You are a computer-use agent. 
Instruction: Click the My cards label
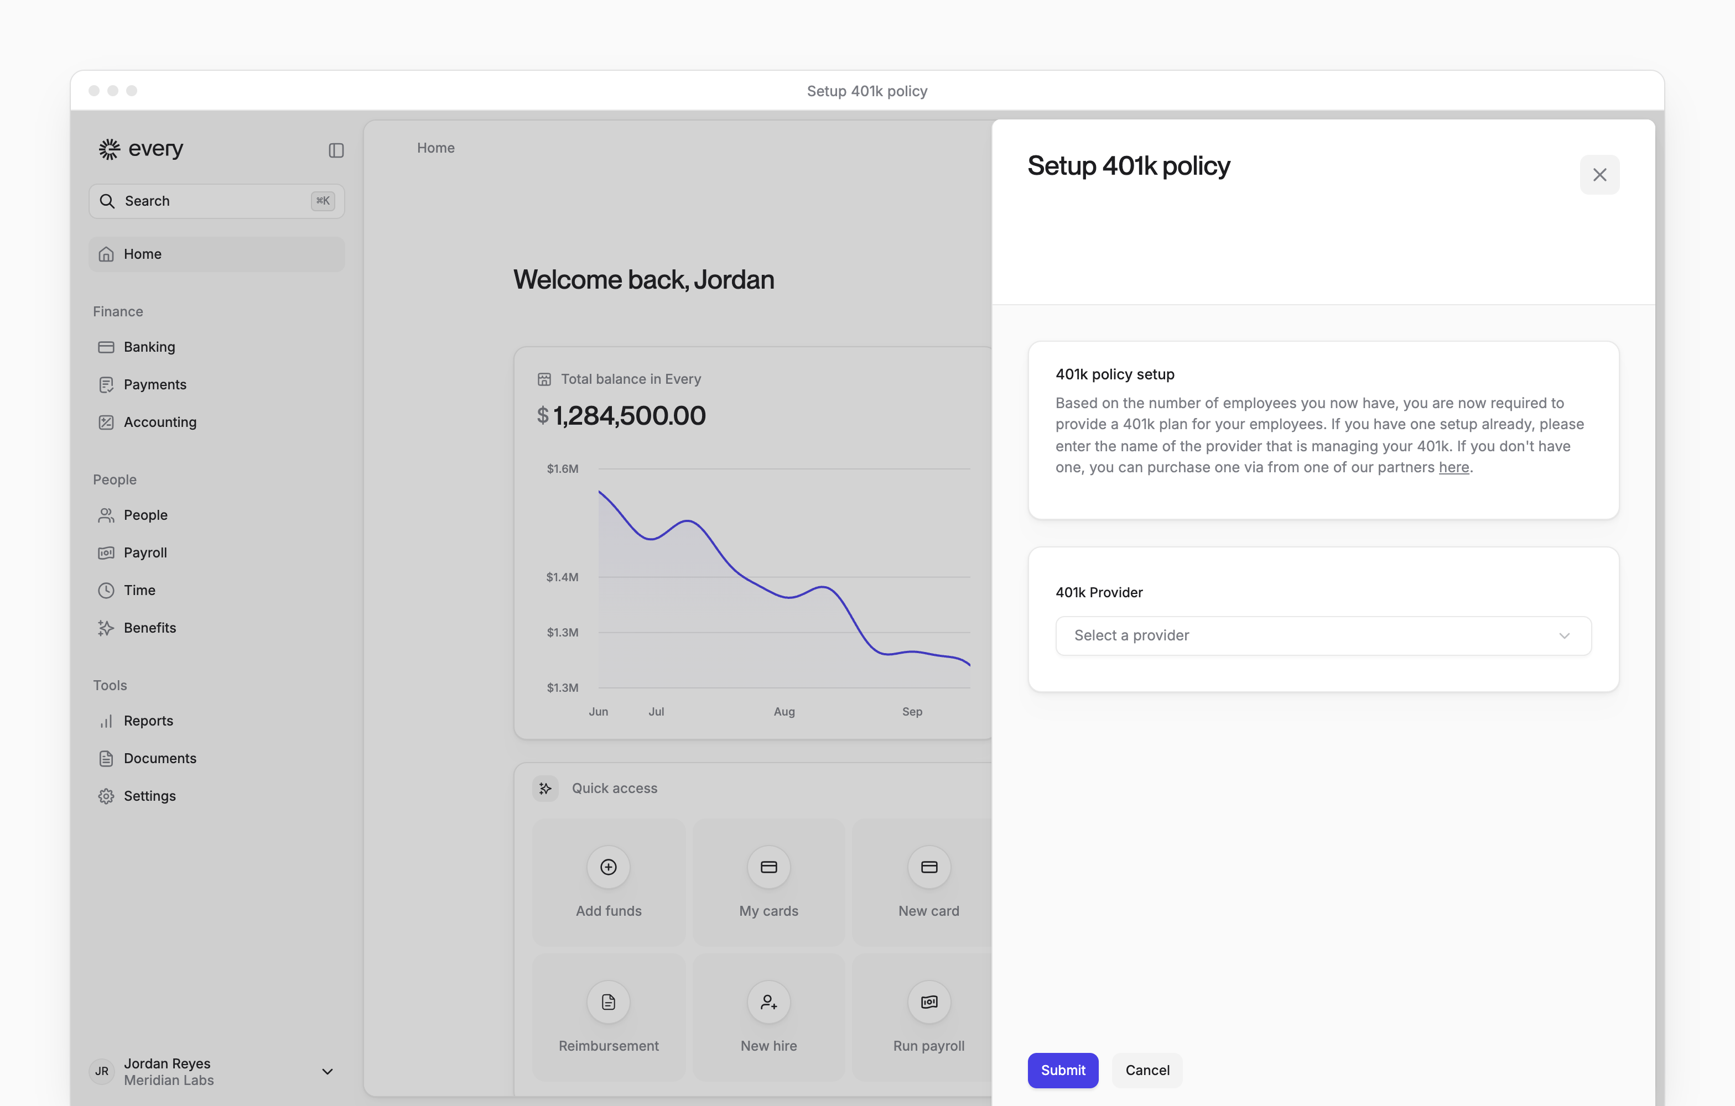point(769,911)
